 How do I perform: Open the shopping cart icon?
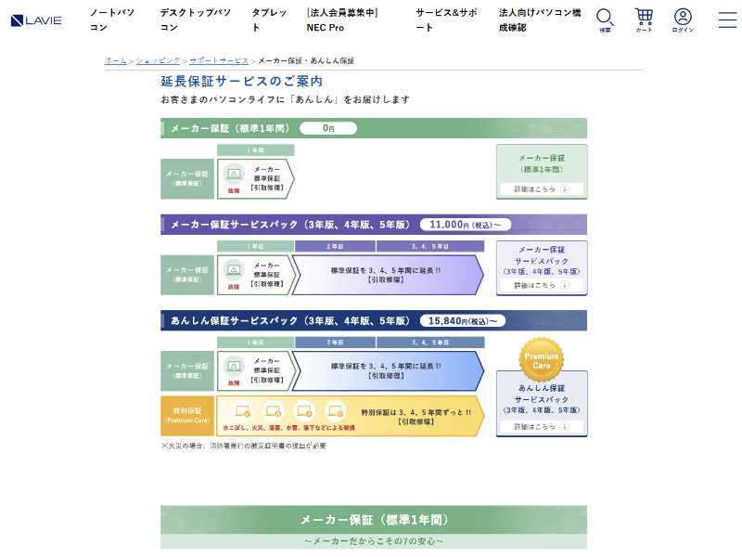click(644, 18)
